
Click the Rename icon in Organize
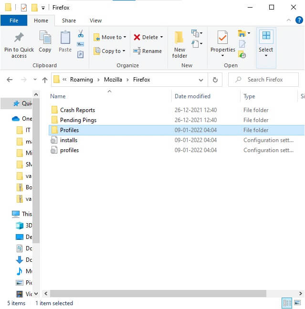(137, 51)
